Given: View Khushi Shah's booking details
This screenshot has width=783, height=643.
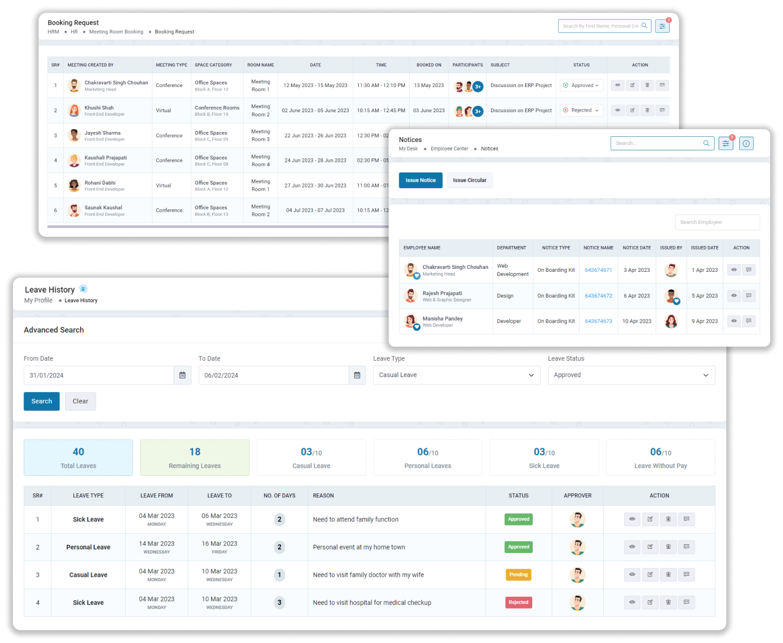Looking at the screenshot, I should (618, 110).
